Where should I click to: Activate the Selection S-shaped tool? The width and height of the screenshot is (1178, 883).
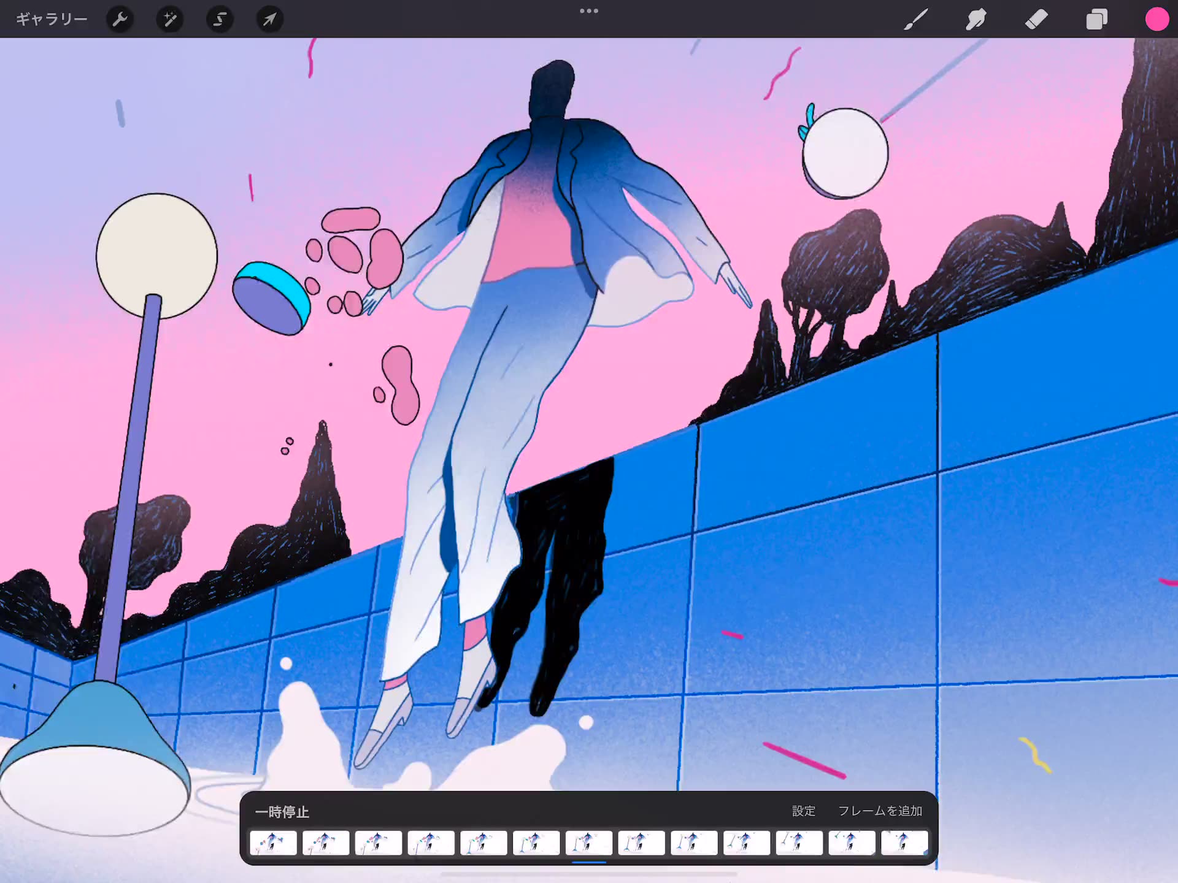point(220,20)
